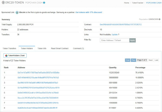Select percentage value 15.0000%
This screenshot has height=112, width=162.
pyautogui.click(x=139, y=78)
